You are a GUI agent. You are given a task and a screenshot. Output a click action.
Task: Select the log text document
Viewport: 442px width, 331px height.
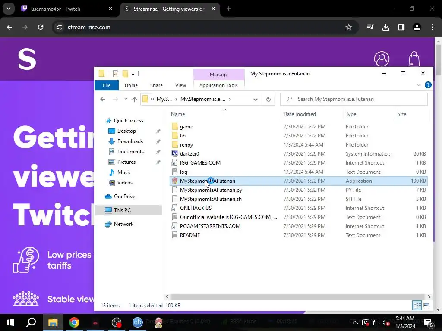183,172
